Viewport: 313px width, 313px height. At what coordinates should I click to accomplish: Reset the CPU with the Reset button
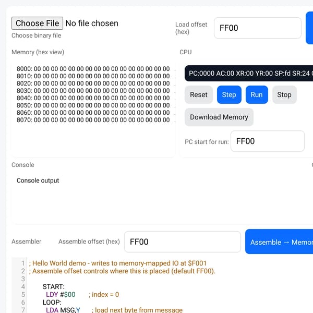(199, 94)
